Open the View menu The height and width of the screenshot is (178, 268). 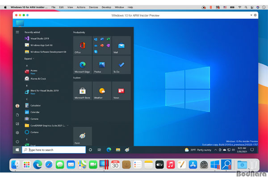[70, 7]
